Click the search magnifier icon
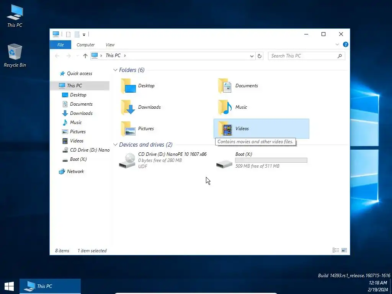The height and width of the screenshot is (294, 392). pos(340,56)
